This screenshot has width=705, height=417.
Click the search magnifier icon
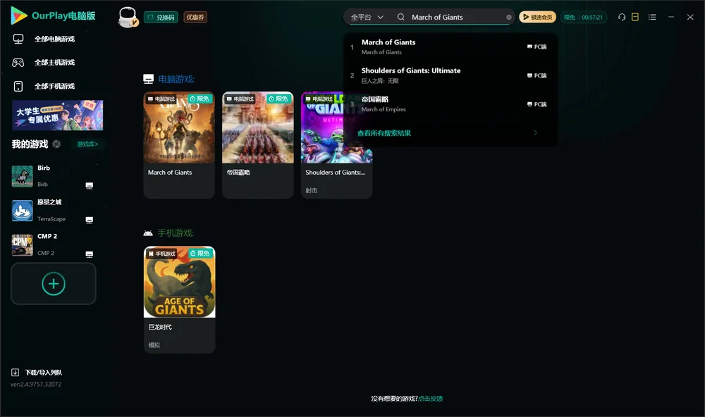coord(401,17)
